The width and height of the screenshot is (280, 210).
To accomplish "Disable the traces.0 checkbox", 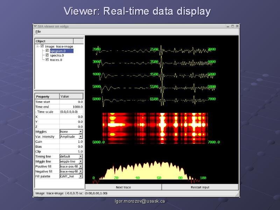I will pos(47,60).
